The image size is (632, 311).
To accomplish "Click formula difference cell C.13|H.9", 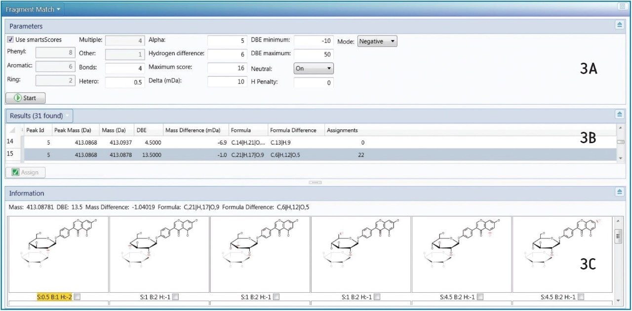I will click(296, 142).
